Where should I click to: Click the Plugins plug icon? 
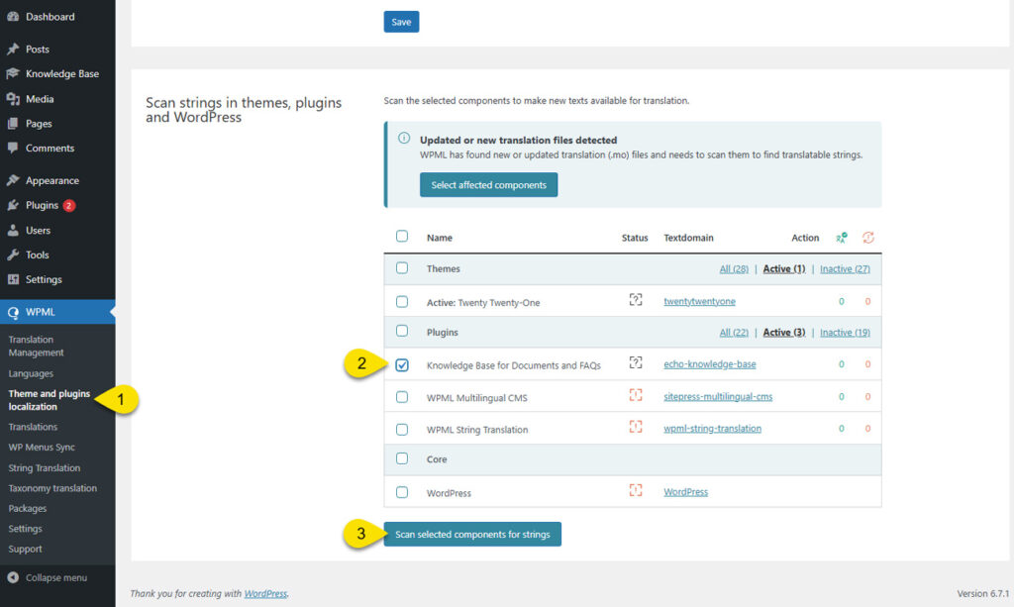pyautogui.click(x=13, y=206)
